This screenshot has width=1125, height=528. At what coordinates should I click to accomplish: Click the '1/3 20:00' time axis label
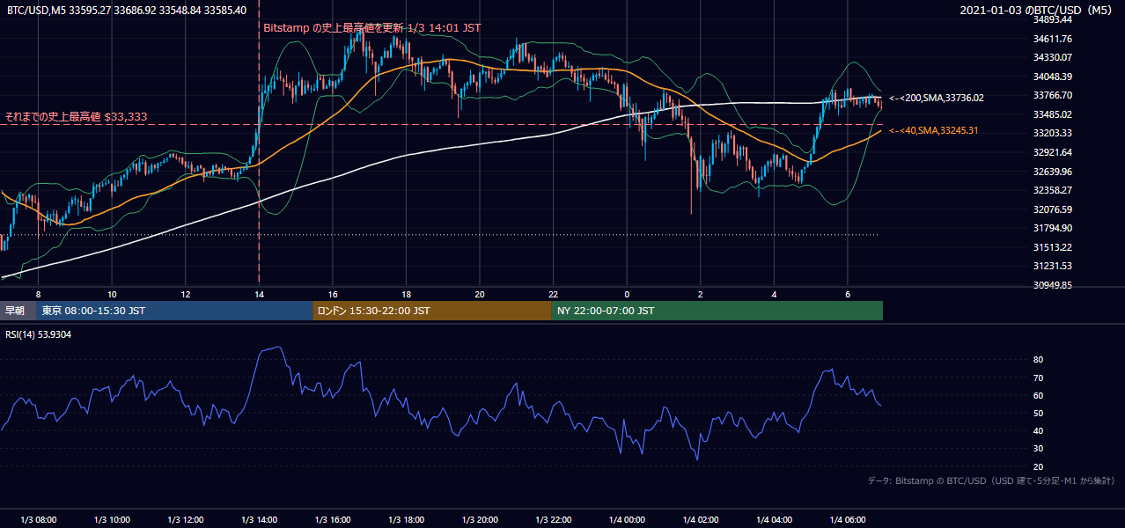click(480, 519)
